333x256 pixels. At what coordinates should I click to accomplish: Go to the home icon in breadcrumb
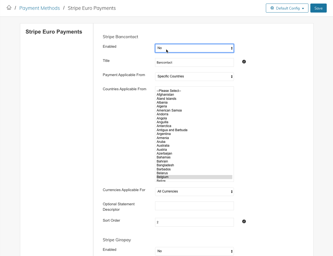9,8
